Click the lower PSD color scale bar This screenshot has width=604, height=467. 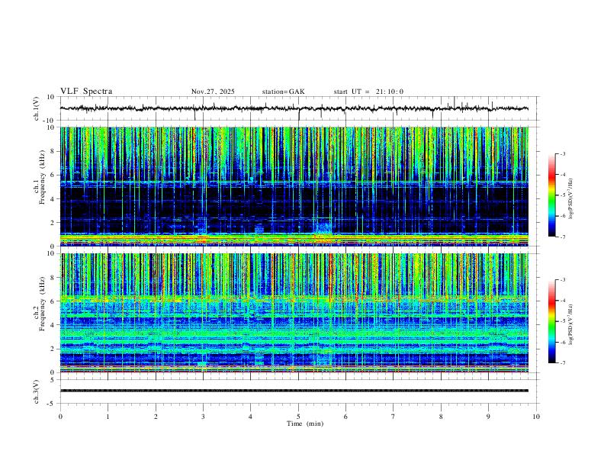pos(551,321)
